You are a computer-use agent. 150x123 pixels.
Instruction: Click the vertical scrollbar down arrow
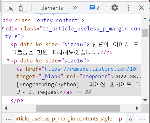(145, 100)
